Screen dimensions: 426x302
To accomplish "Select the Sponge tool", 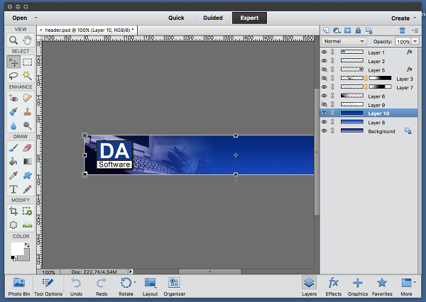I will click(x=27, y=125).
